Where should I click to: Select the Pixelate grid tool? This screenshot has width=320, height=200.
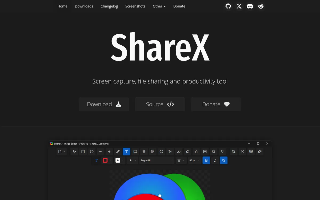pyautogui.click(x=205, y=152)
